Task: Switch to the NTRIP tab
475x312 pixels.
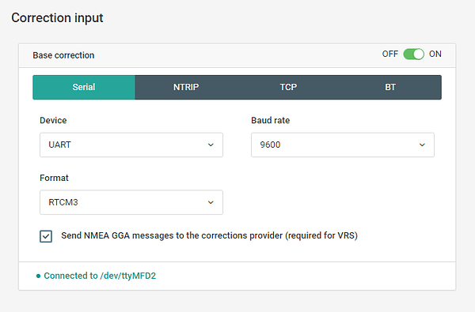Action: (186, 87)
